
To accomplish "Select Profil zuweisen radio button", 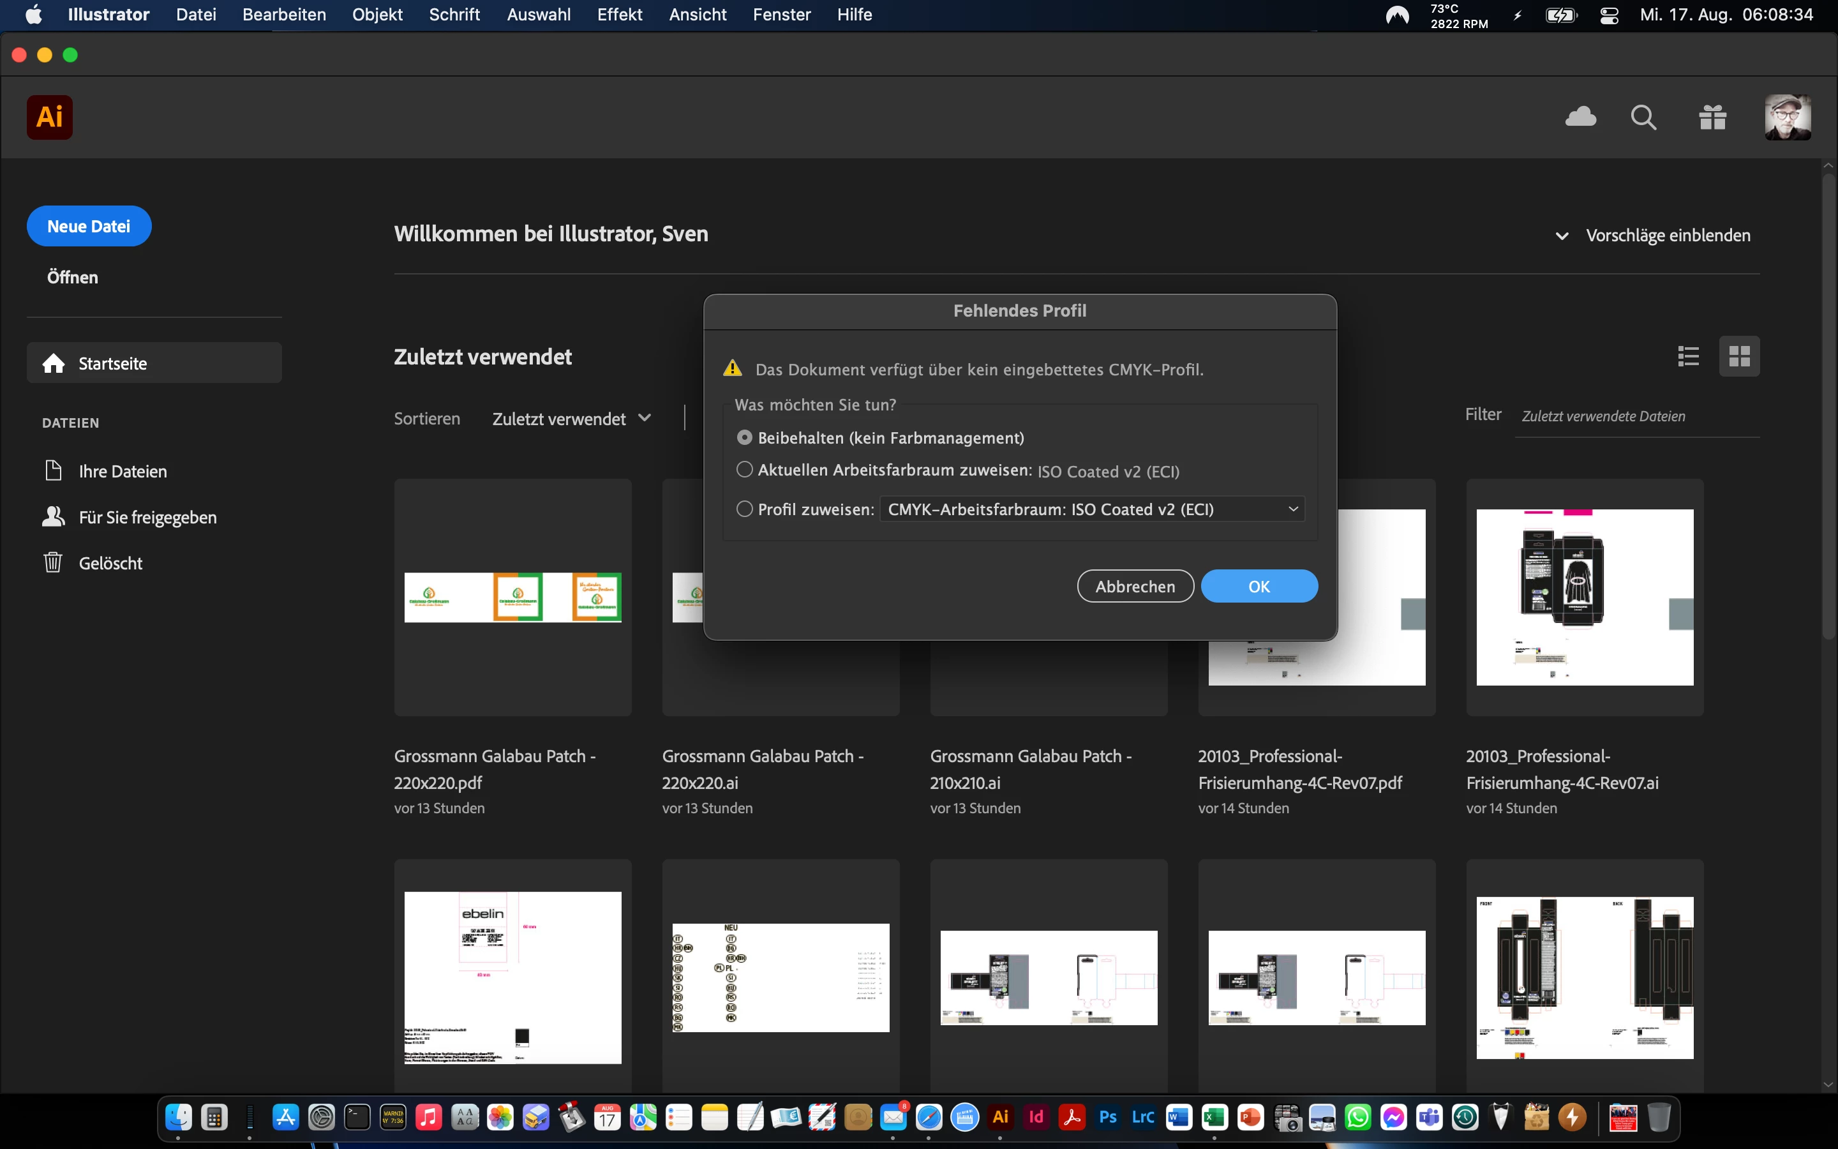I will 744,509.
